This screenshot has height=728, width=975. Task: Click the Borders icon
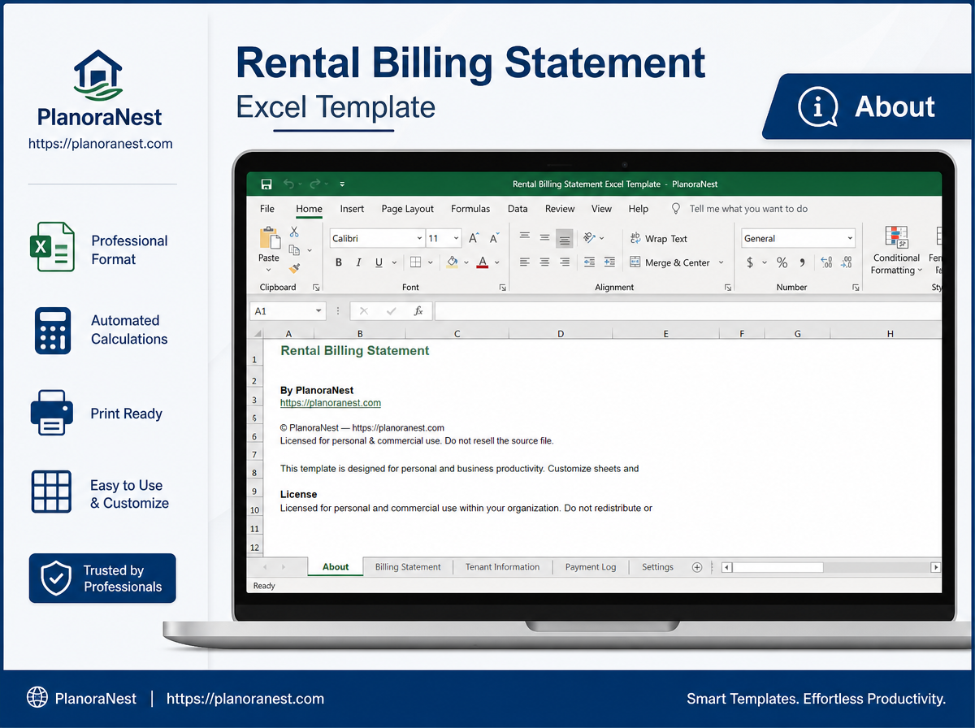[x=415, y=262]
